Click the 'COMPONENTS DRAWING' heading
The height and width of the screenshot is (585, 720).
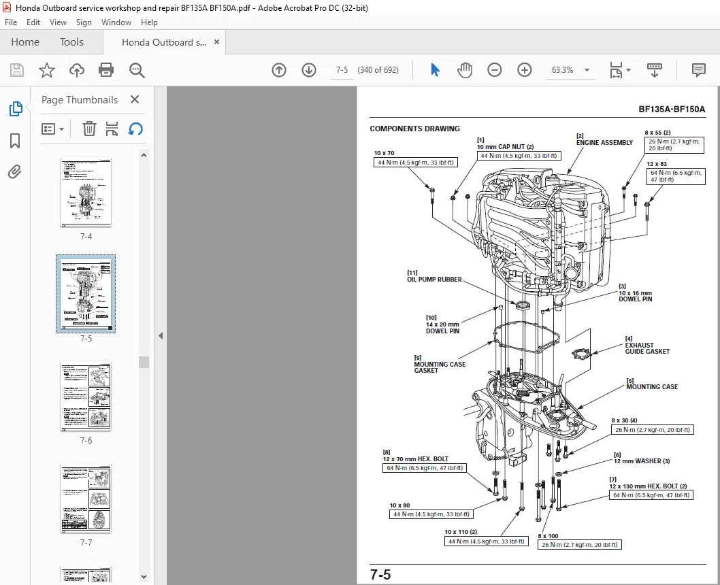point(414,129)
